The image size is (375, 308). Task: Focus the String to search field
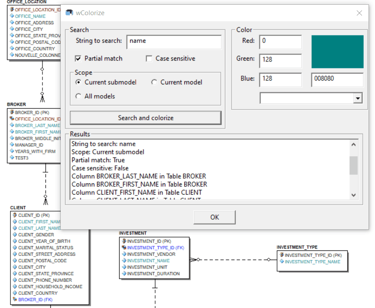[x=174, y=42]
